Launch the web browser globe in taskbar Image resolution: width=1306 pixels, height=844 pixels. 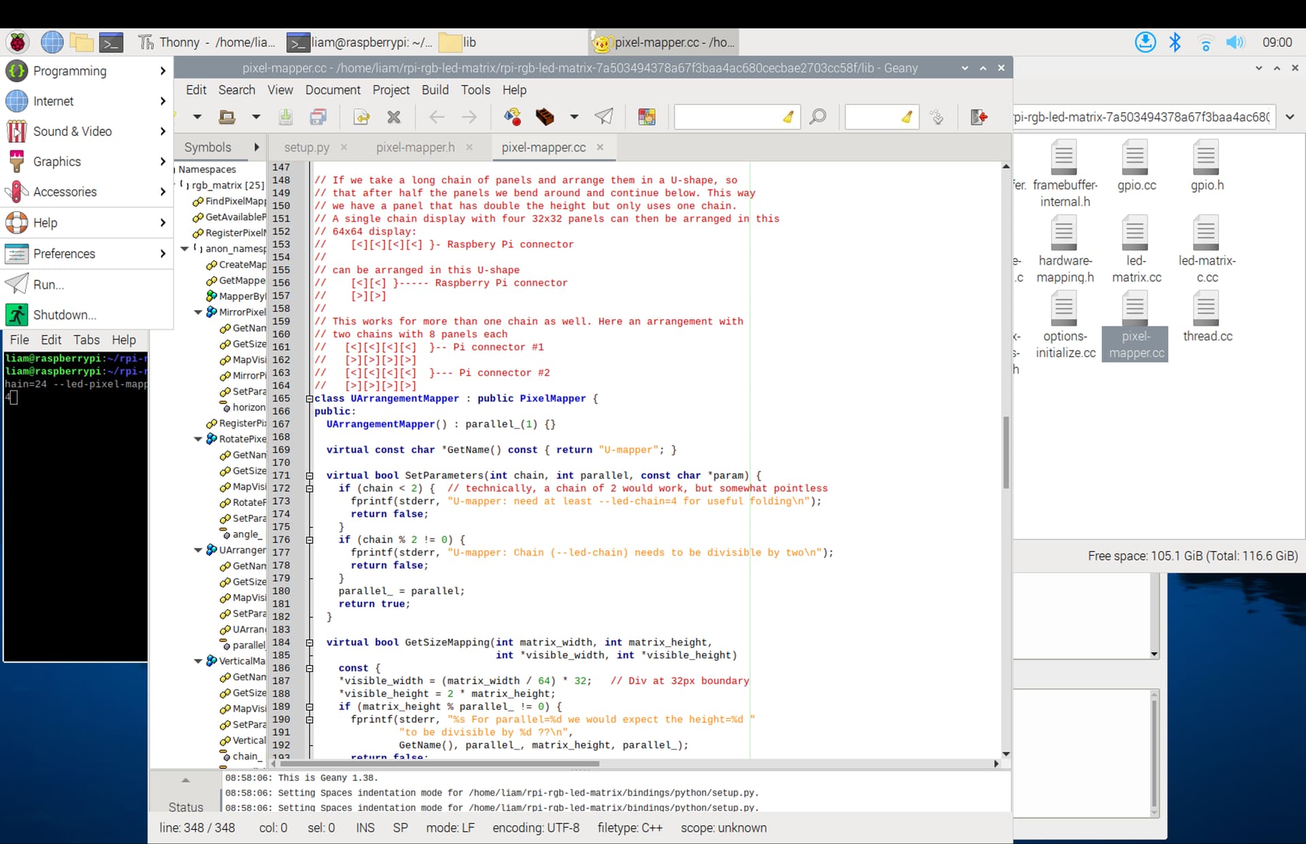coord(52,42)
